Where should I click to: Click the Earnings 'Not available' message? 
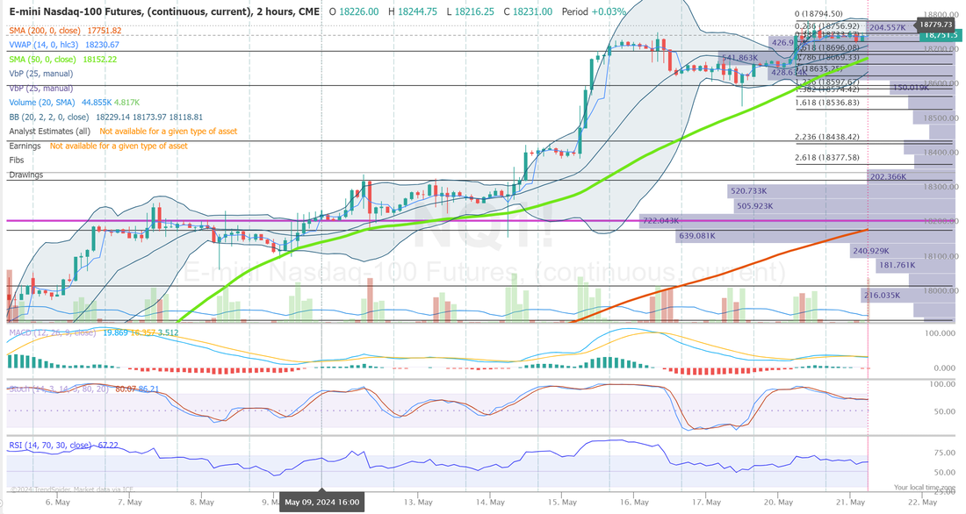point(119,146)
